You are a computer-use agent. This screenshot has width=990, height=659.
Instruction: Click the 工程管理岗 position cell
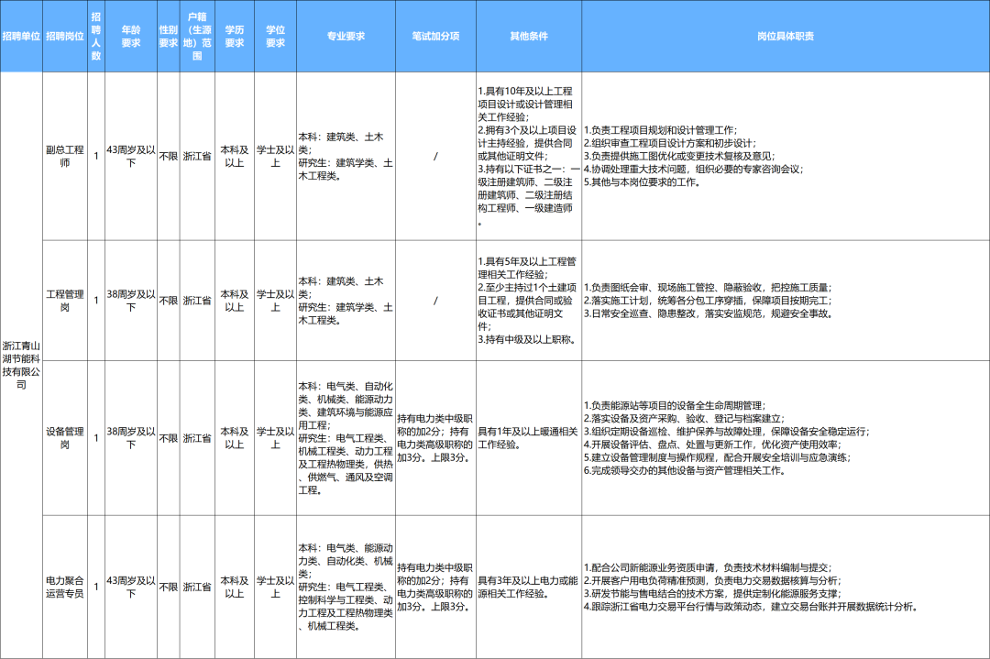[x=65, y=301]
